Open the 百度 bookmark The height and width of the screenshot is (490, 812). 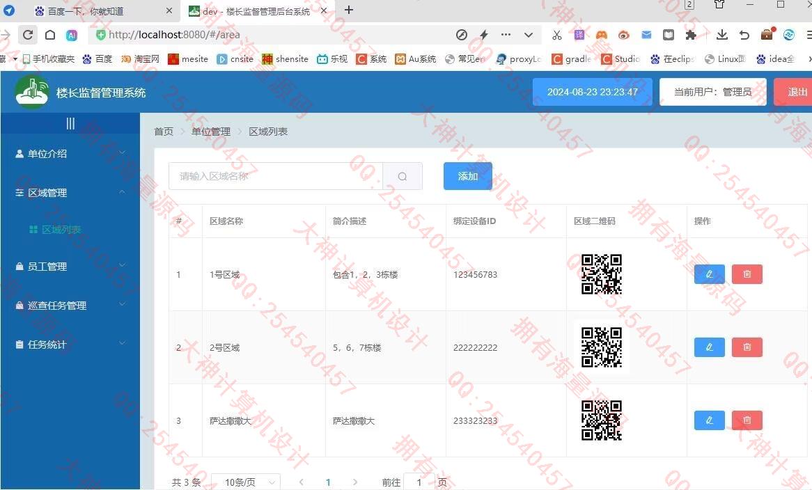(x=97, y=59)
